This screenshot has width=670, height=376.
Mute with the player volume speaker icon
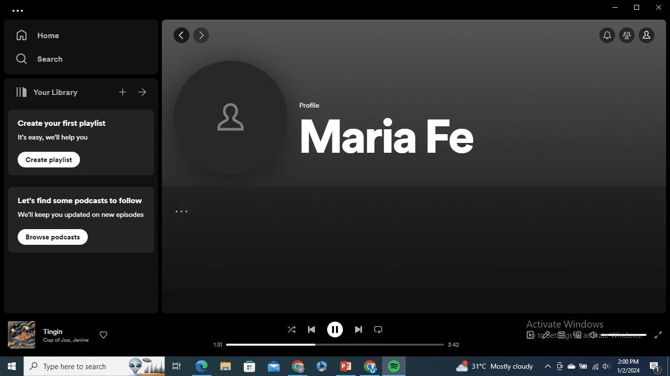tap(593, 335)
